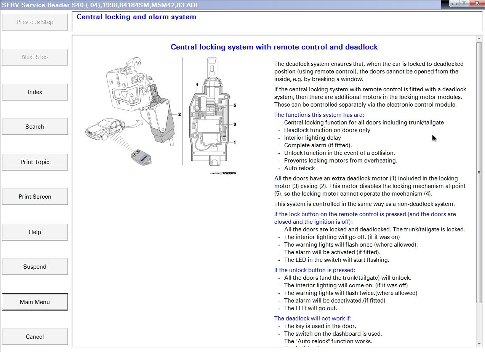Click the remote control key fob image

pos(141,156)
